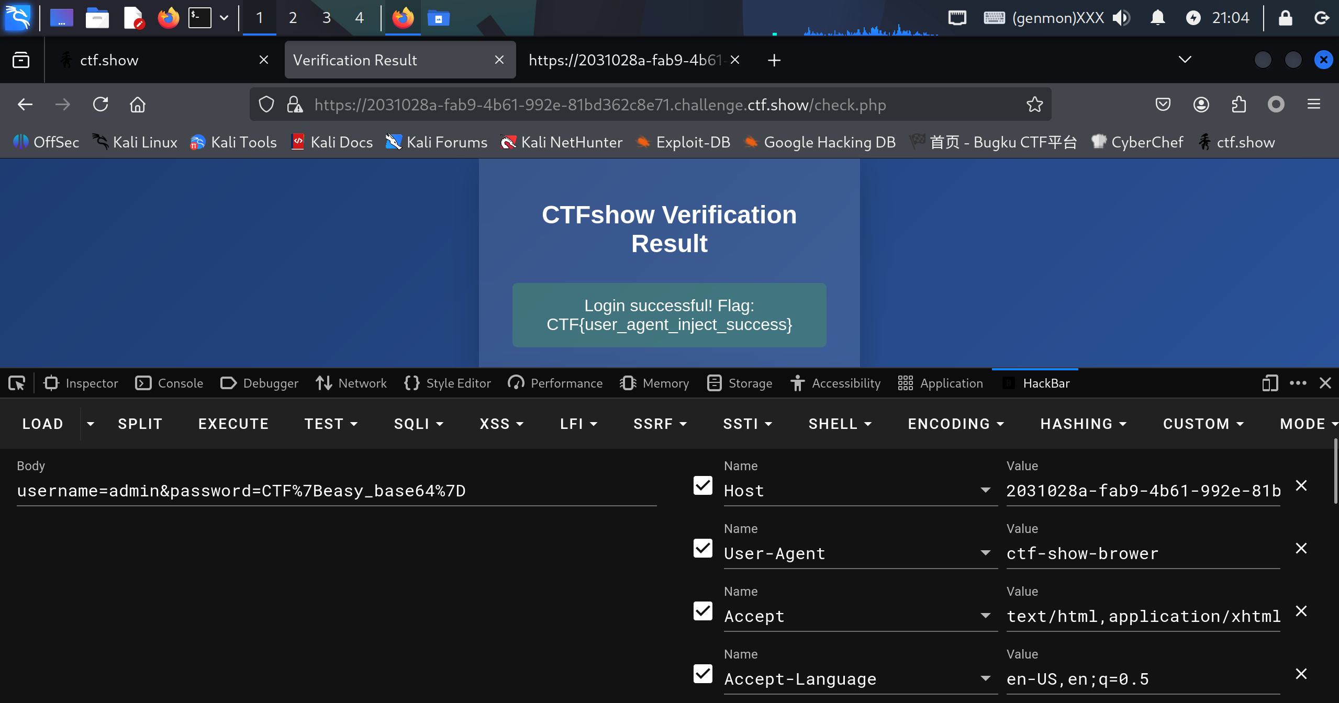Click the Firefox home icon
1339x703 pixels.
[138, 105]
